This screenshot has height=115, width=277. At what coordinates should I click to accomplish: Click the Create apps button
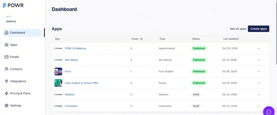(258, 29)
